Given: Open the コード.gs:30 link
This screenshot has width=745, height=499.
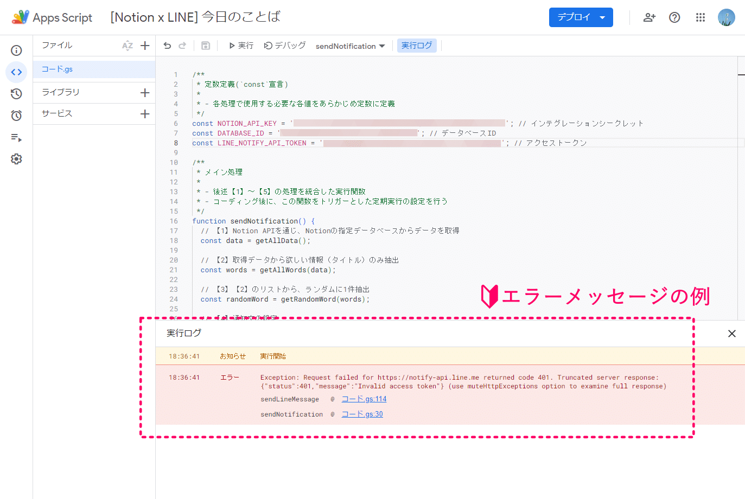Looking at the screenshot, I should [362, 414].
